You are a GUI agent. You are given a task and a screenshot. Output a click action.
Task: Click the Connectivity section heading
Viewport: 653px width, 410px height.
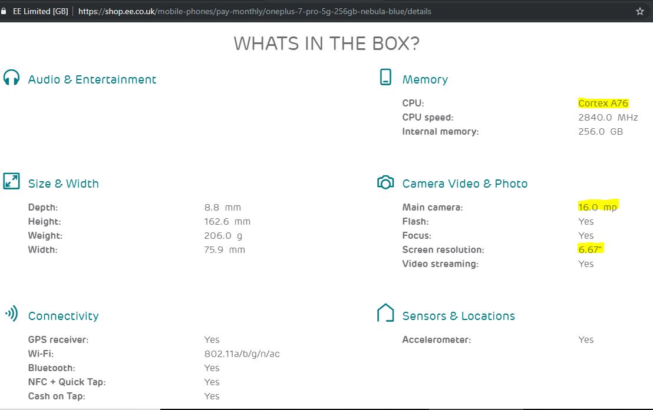(64, 316)
